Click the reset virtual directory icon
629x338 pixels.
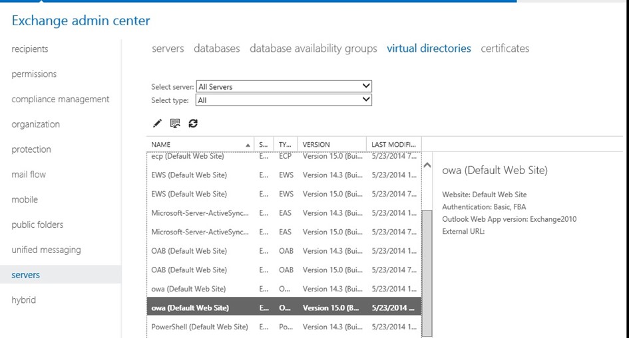[x=175, y=124]
